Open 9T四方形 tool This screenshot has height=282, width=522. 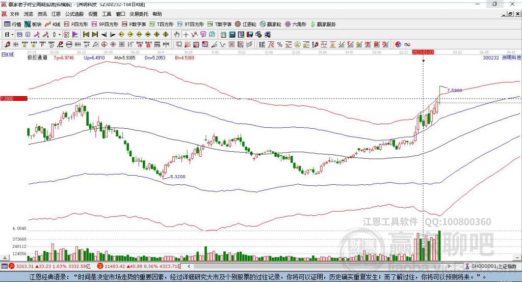tap(191, 24)
